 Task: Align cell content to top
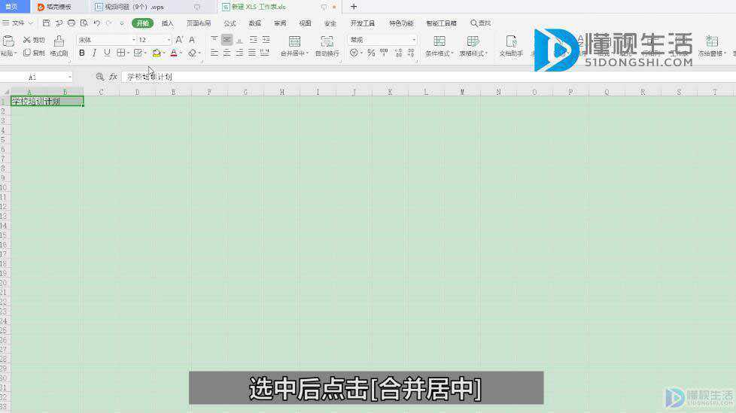point(214,39)
